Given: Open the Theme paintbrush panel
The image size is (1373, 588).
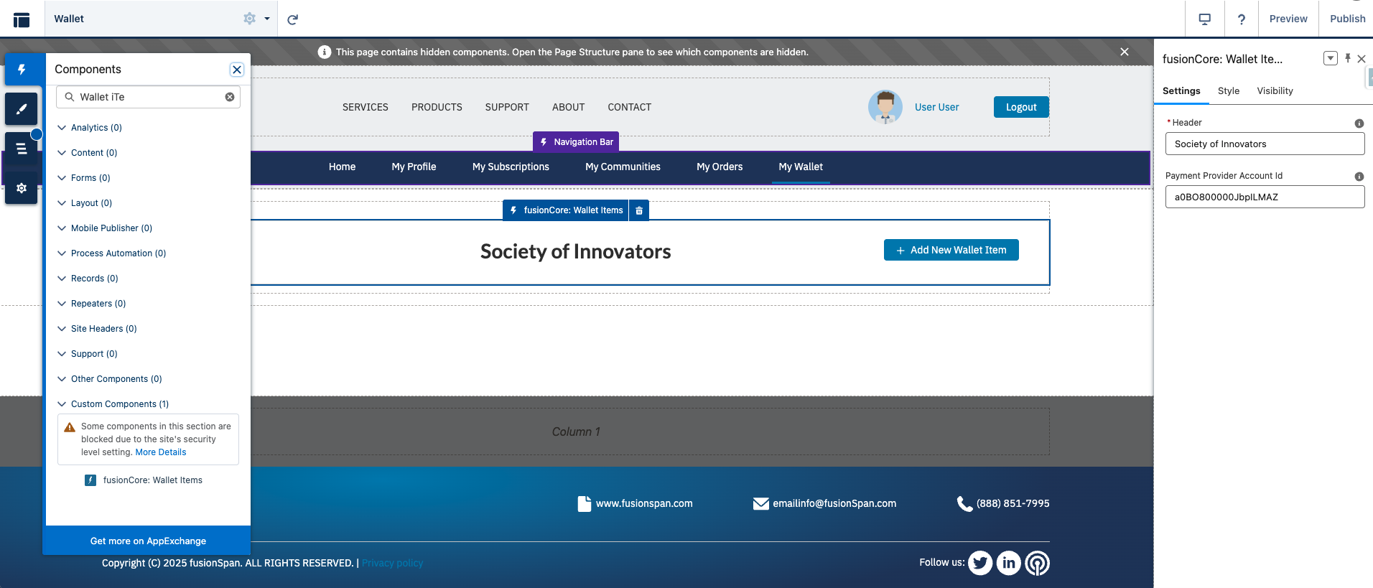Looking at the screenshot, I should (x=22, y=109).
